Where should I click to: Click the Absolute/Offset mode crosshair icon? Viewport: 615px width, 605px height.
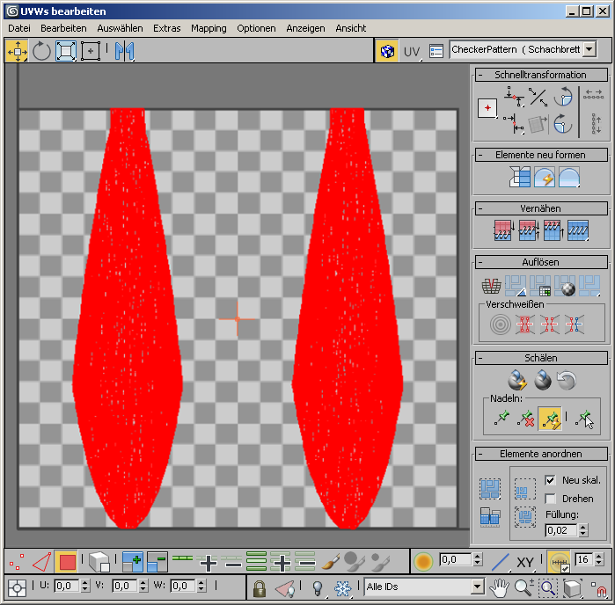pos(17,588)
